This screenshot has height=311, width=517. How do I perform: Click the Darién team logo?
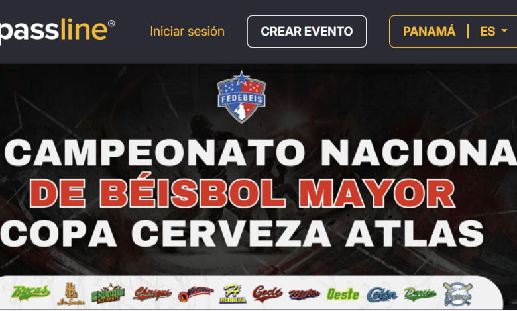(420, 294)
